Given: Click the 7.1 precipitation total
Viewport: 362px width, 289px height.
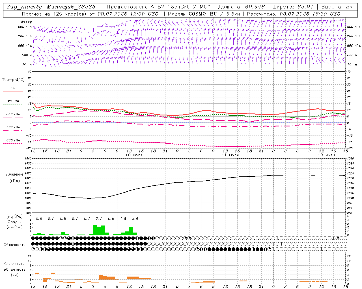Looking at the screenshot, I should (x=99, y=219).
